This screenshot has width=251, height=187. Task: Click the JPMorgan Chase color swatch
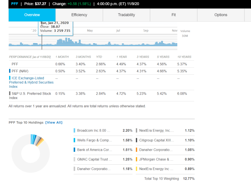136,159
